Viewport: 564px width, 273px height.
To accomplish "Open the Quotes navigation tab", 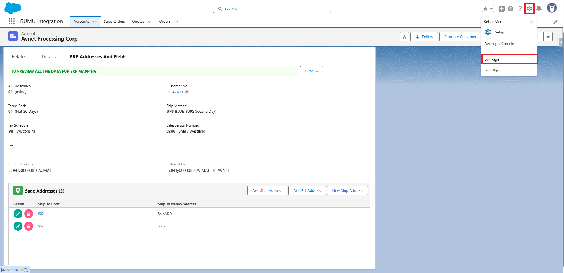I will [x=138, y=22].
